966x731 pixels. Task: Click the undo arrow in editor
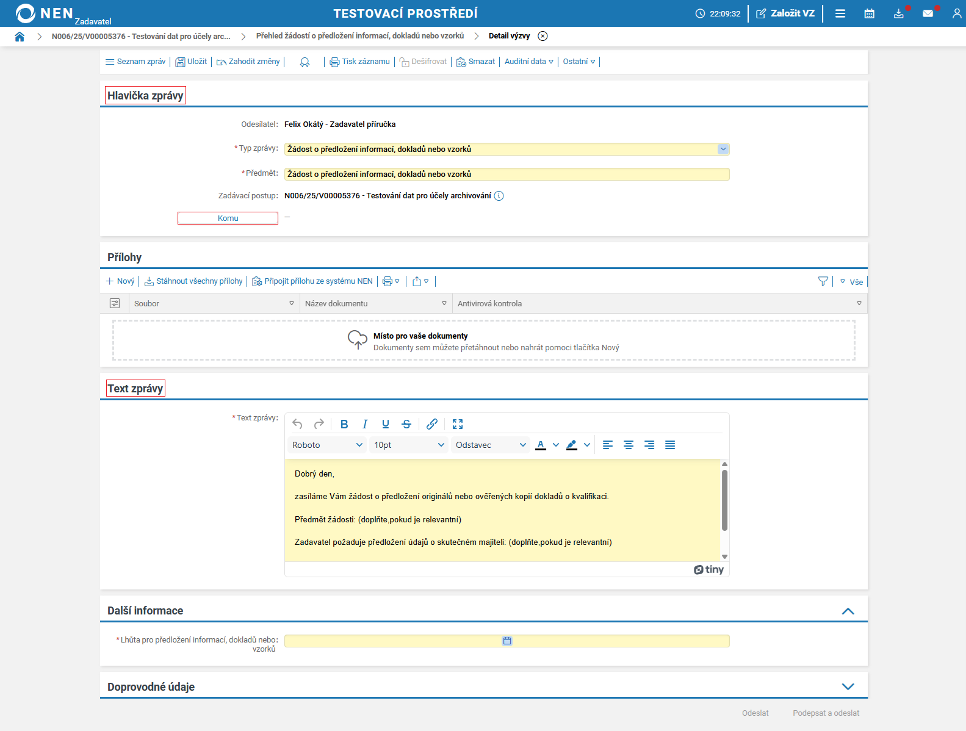pyautogui.click(x=297, y=424)
